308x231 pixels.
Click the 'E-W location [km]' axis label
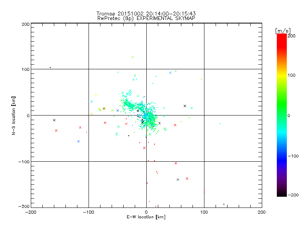(x=146, y=217)
